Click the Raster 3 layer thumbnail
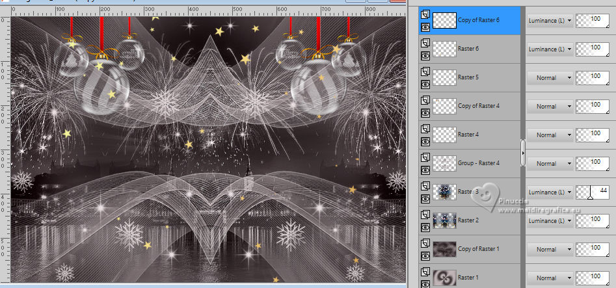This screenshot has width=616, height=288. [444, 192]
